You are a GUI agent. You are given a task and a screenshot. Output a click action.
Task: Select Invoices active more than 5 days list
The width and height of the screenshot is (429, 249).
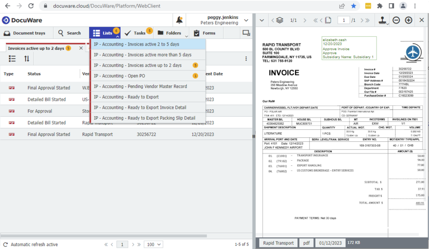pyautogui.click(x=148, y=55)
